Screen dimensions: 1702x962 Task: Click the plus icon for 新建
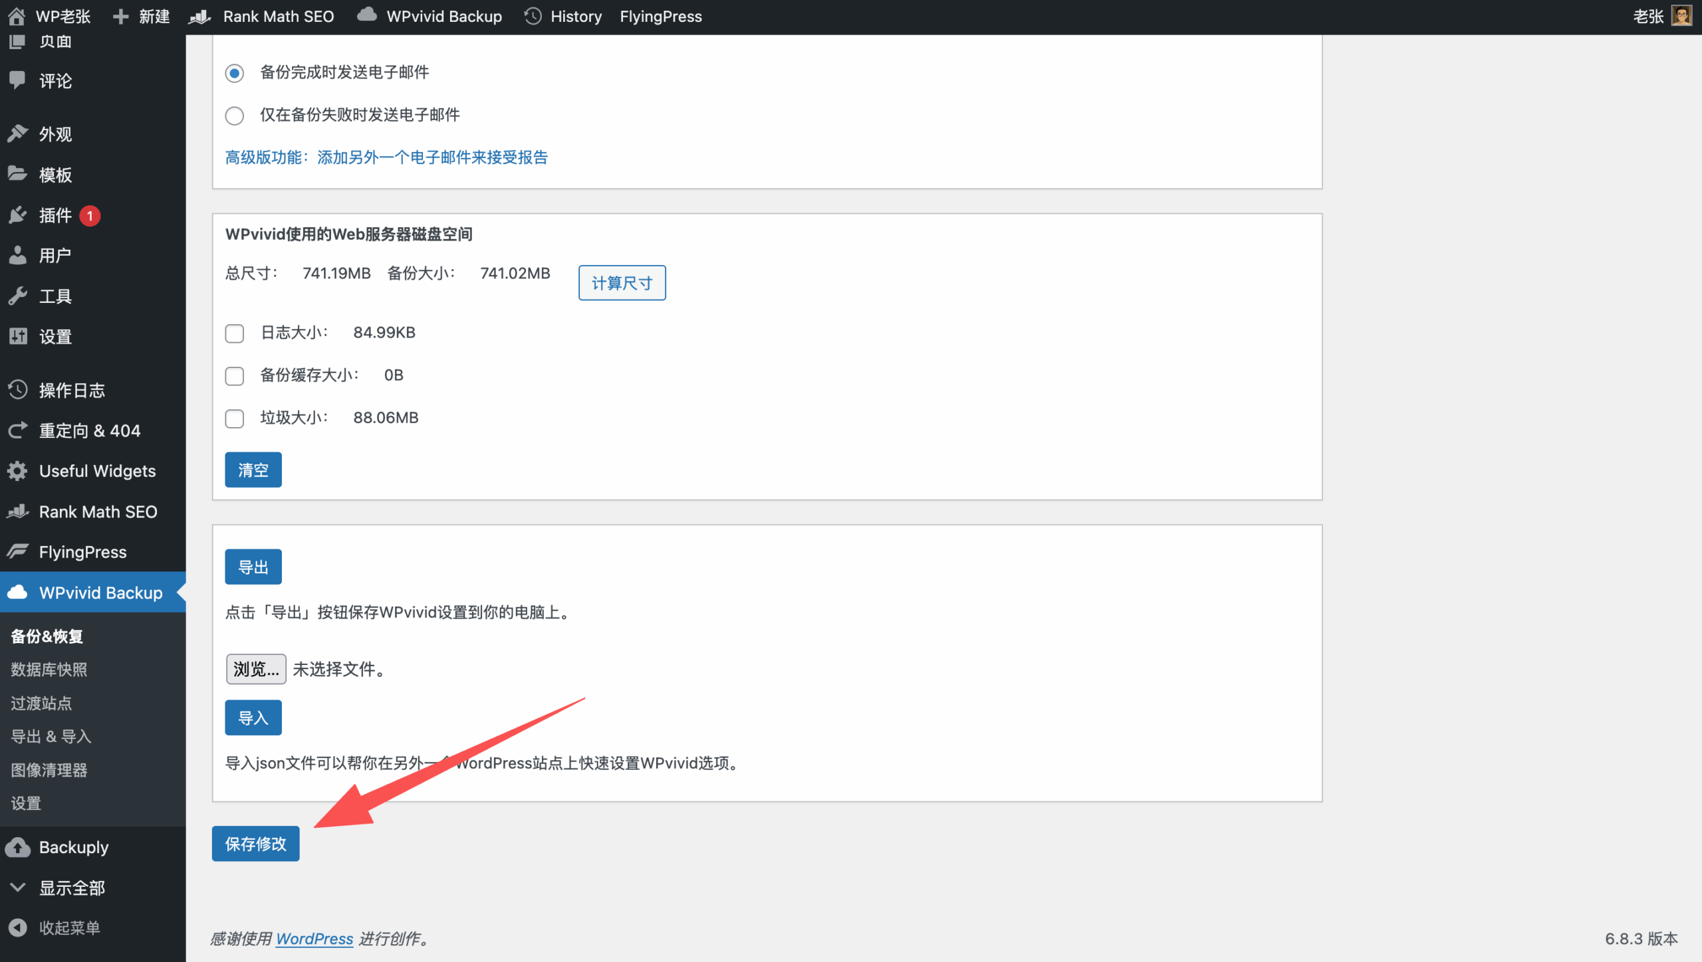[120, 16]
